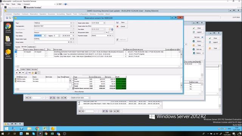242x136 pixels.
Task: Open the Reports menu
Action: 69,14
